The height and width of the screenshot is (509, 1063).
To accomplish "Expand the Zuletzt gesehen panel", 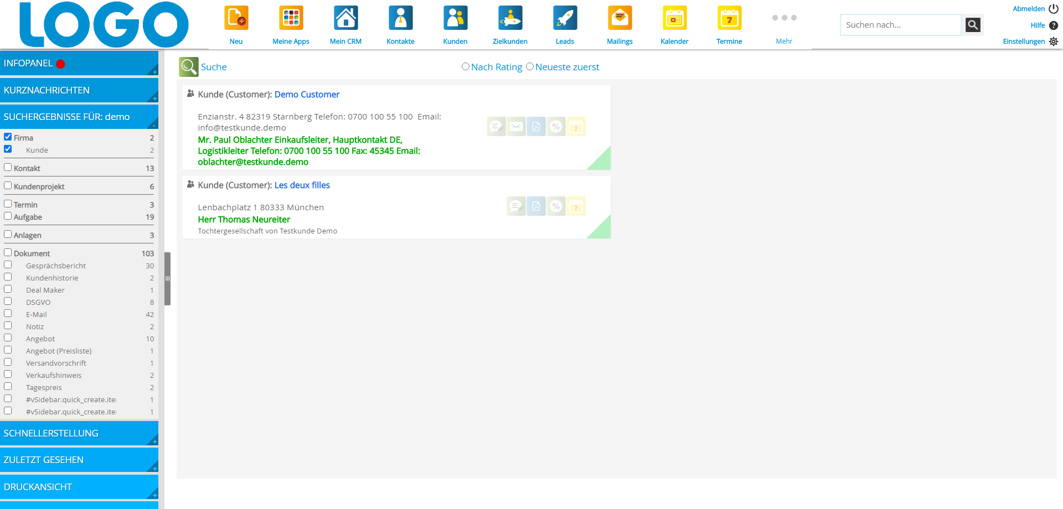I will [79, 460].
